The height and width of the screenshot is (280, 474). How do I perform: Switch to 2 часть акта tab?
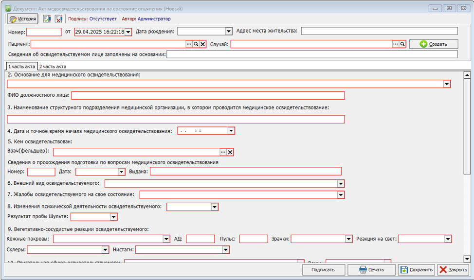click(x=53, y=67)
